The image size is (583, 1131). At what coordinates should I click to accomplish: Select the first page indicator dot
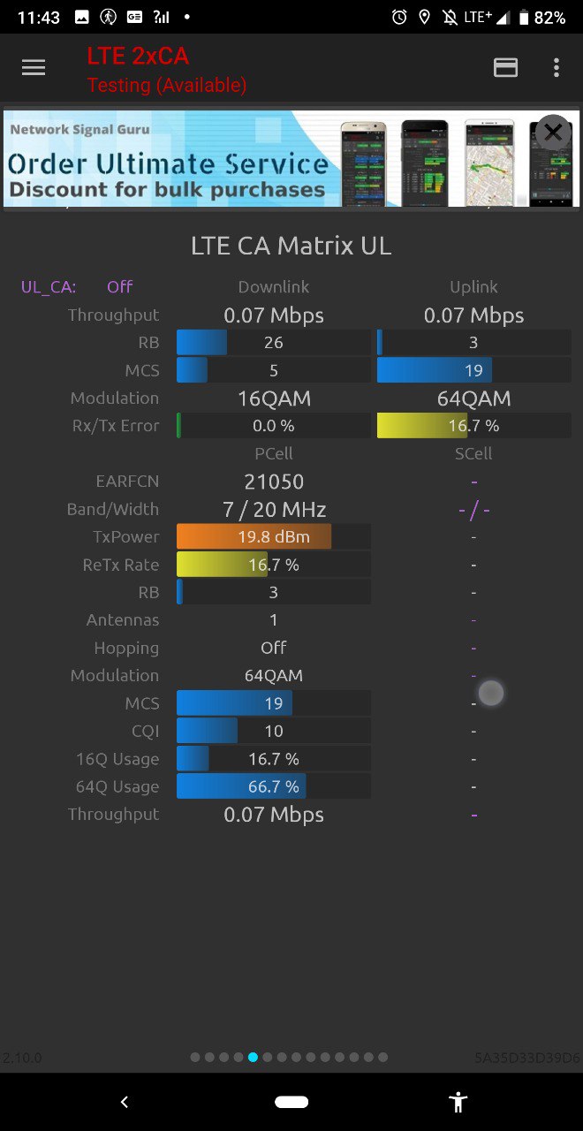195,1057
